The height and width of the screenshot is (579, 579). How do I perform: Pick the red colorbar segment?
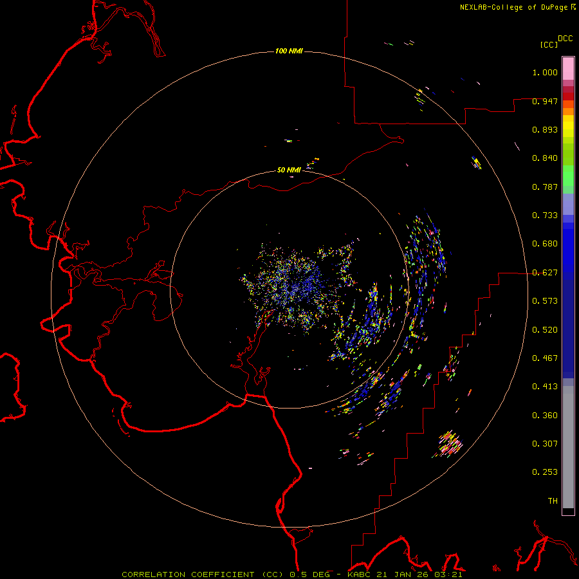[568, 96]
